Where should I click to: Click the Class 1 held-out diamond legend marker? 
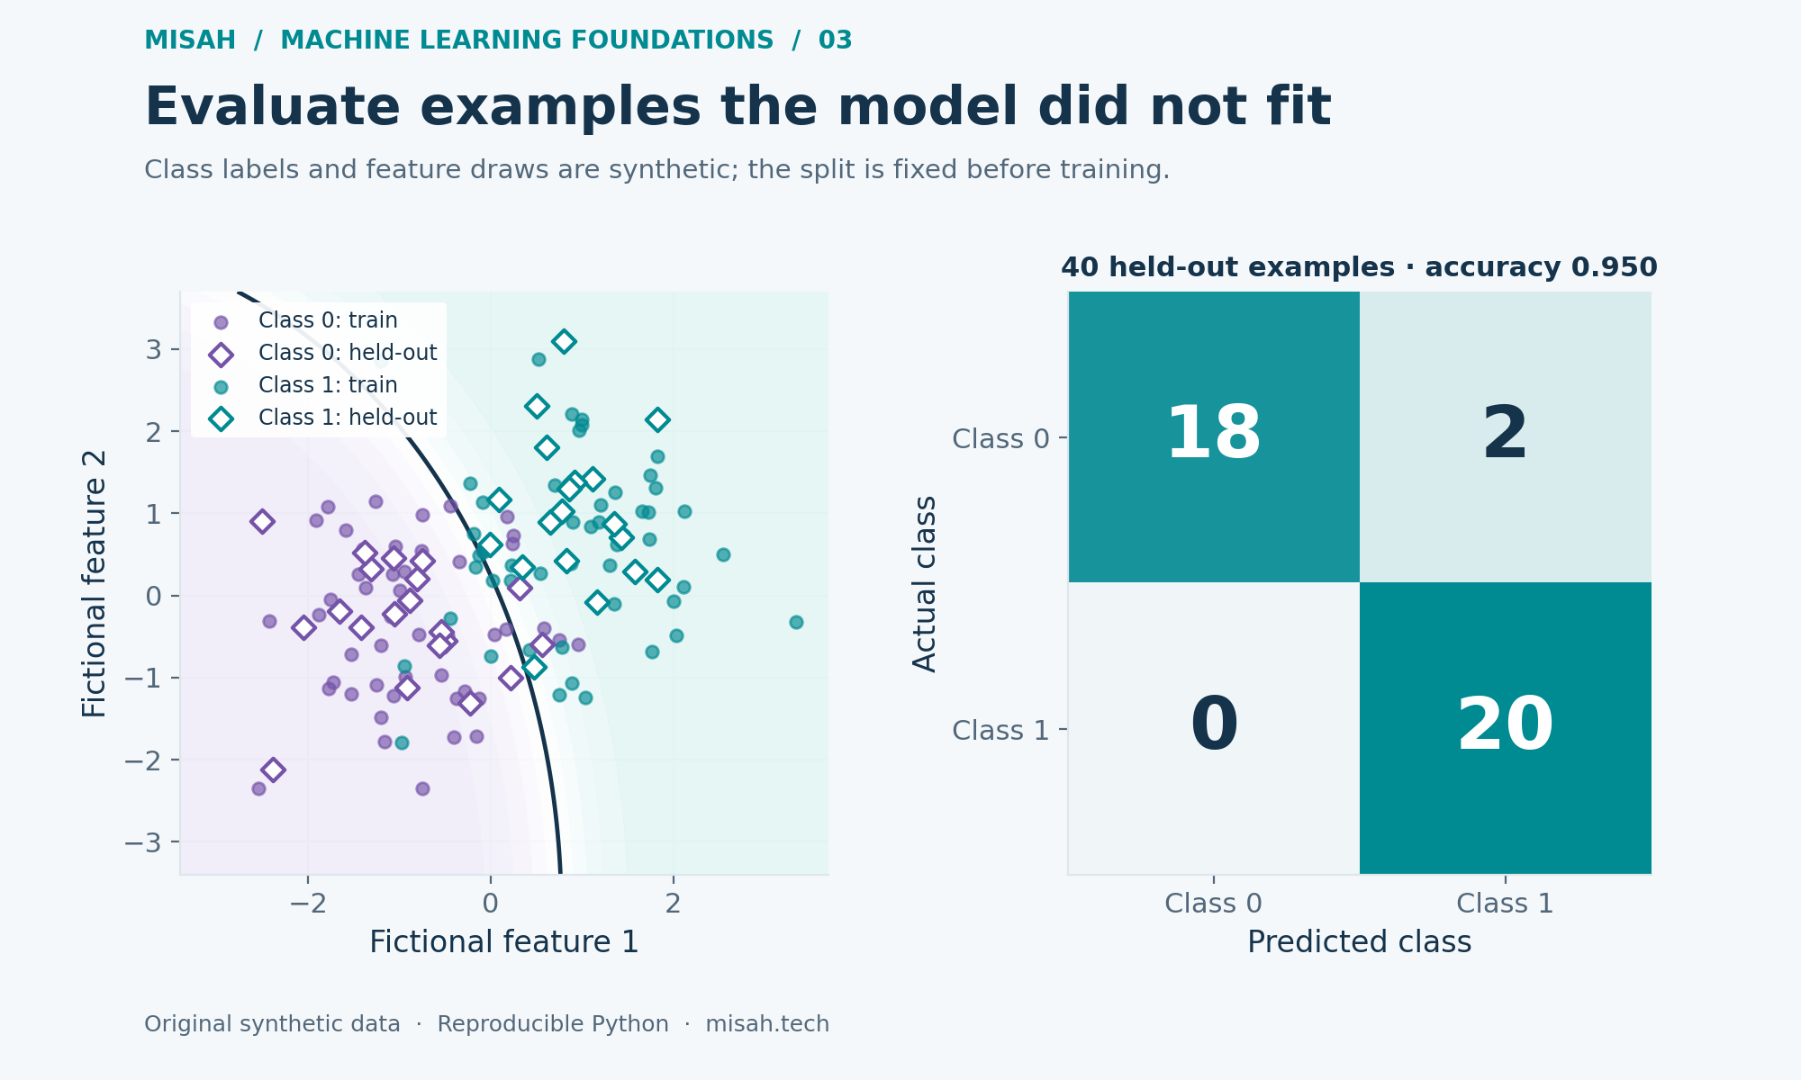(x=221, y=418)
